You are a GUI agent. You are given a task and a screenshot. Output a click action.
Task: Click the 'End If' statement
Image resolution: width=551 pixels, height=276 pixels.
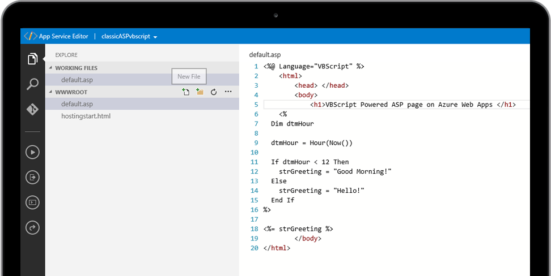[x=282, y=200]
